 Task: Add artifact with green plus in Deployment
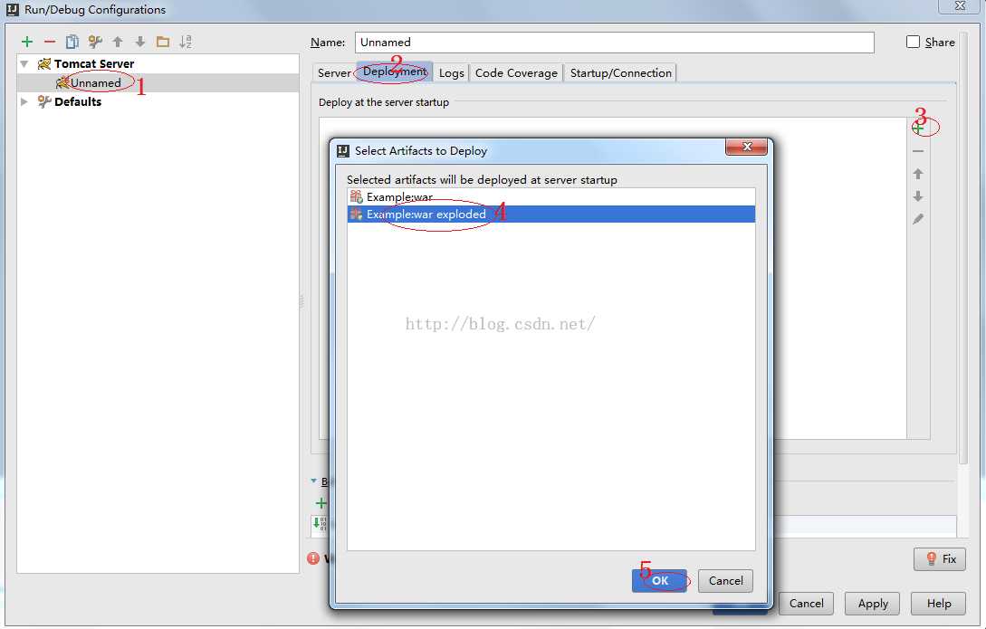pyautogui.click(x=918, y=129)
